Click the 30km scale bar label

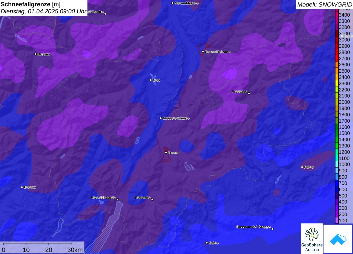pos(75,250)
